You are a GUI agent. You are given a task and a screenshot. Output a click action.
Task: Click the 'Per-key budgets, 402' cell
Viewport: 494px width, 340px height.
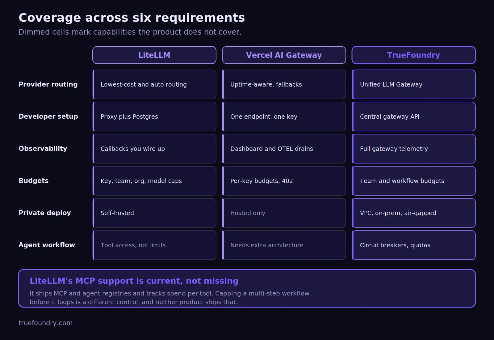(284, 181)
